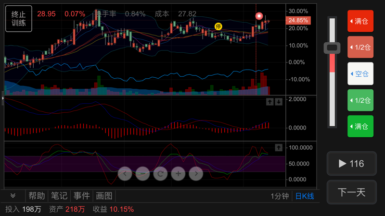385x216 pixels.
Task: Collapse bottom toolbar with double chevron
Action: [x=13, y=195]
